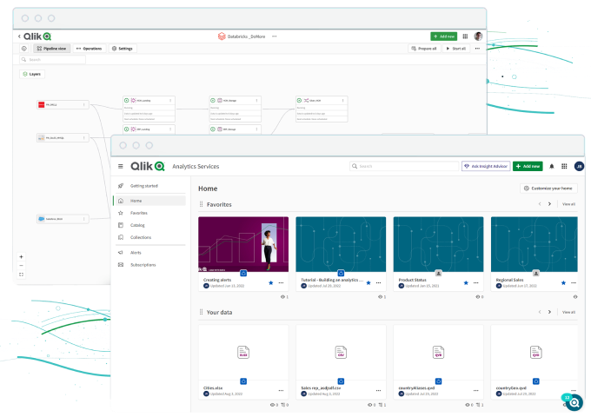Unfavorite the Tutorial analytics app
This screenshot has width=591, height=417.
click(x=368, y=283)
